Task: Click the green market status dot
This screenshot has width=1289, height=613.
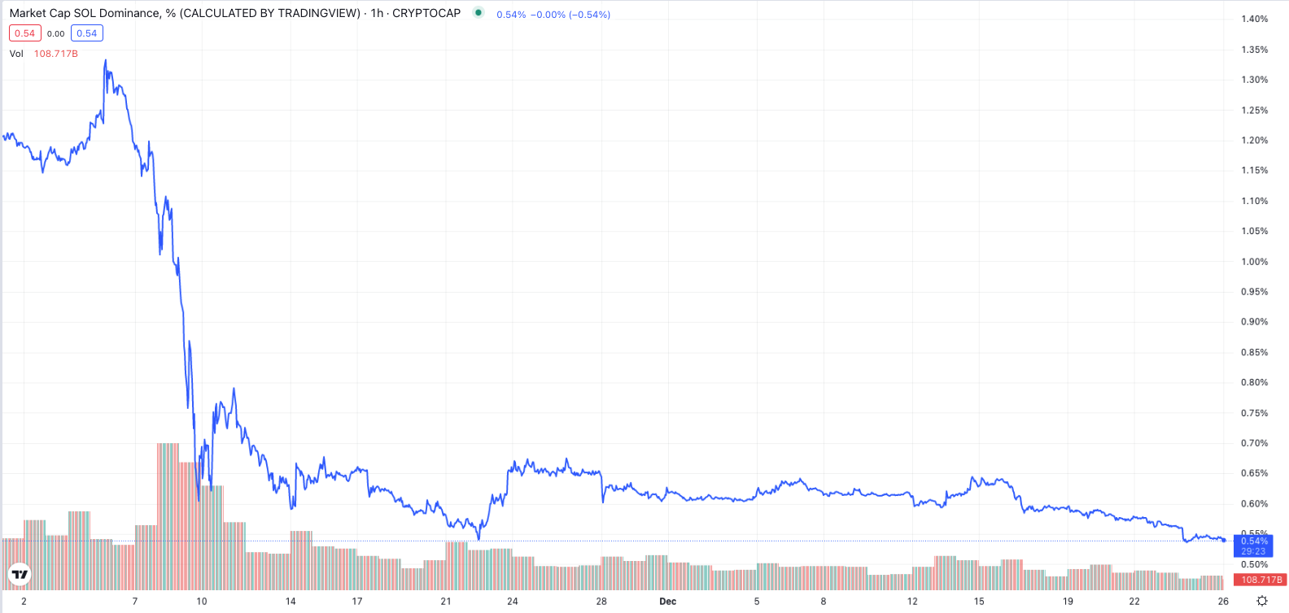Action: coord(478,13)
